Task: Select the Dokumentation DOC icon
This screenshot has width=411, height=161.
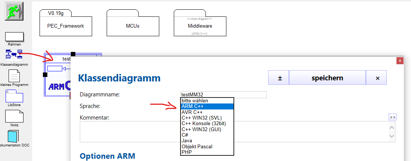Action: (14, 136)
